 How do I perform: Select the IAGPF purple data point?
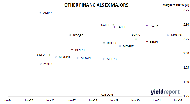tap(147, 26)
